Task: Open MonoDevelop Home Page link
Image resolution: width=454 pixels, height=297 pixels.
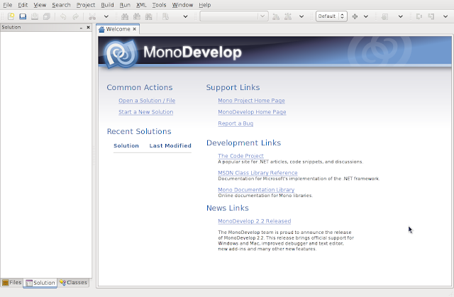Action: [252, 112]
